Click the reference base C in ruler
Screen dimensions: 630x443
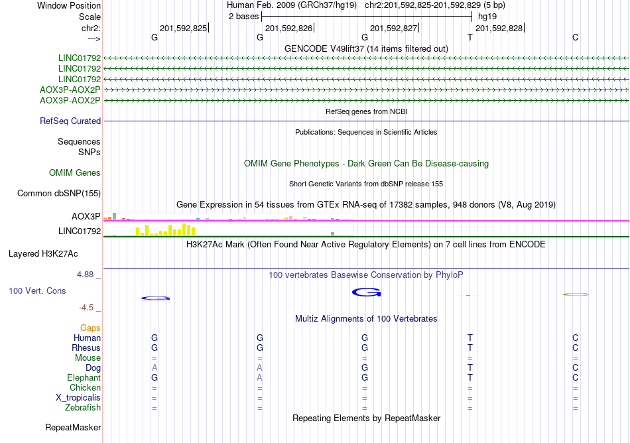point(576,37)
